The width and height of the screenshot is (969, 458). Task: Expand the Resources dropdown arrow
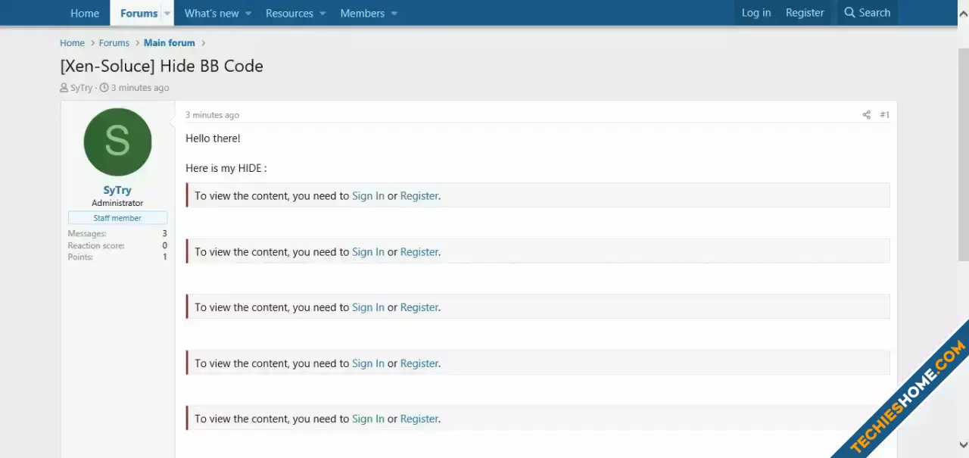point(322,13)
